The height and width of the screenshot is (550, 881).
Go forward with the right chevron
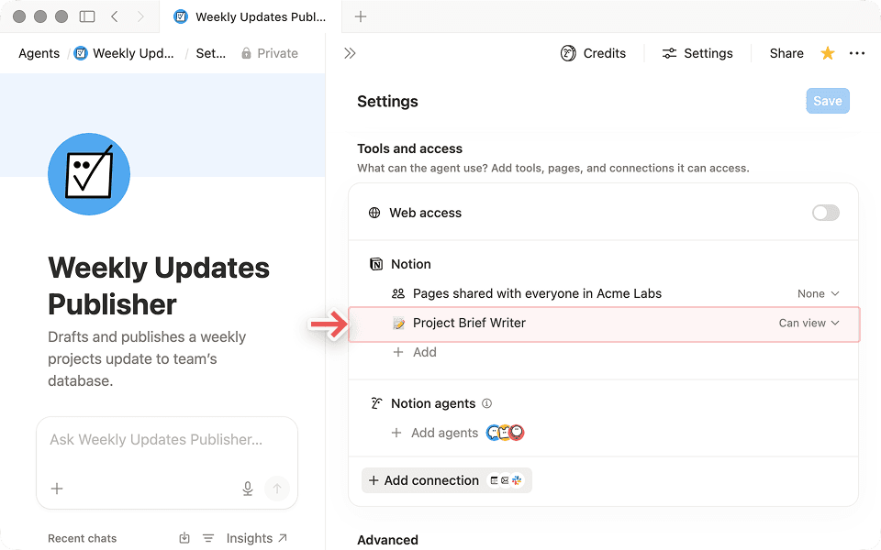[140, 16]
